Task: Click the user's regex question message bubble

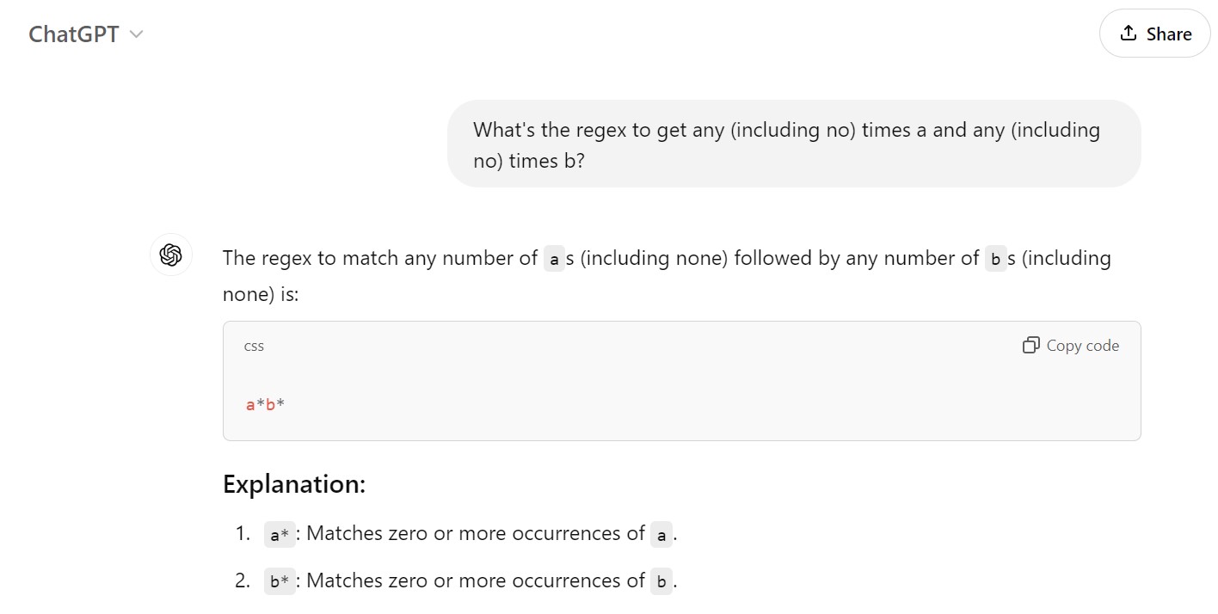Action: click(793, 144)
